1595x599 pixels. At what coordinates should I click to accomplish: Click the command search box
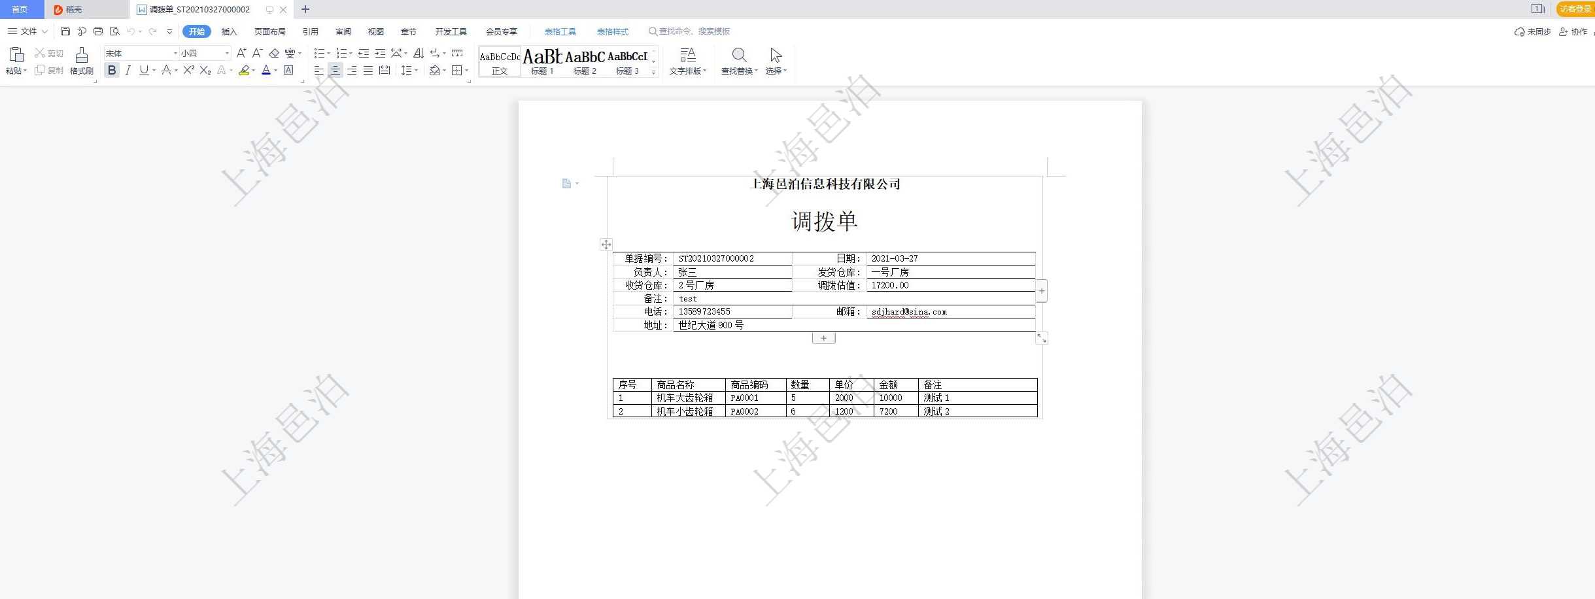tap(693, 31)
